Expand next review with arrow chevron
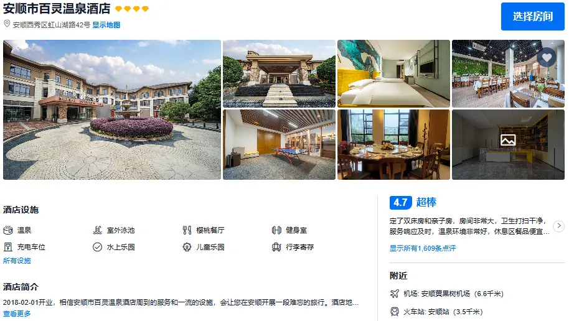 coord(559,226)
